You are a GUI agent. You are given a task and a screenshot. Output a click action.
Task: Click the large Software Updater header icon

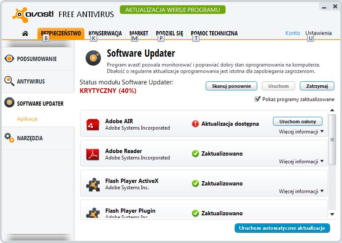click(x=93, y=58)
